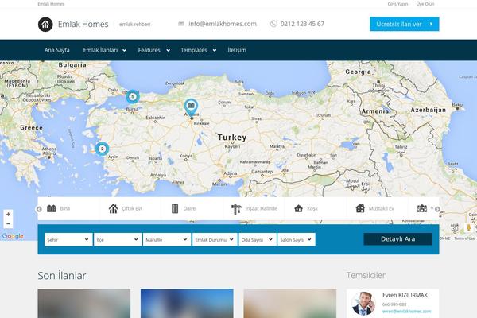Go to the next property types in carousel

coord(437,209)
